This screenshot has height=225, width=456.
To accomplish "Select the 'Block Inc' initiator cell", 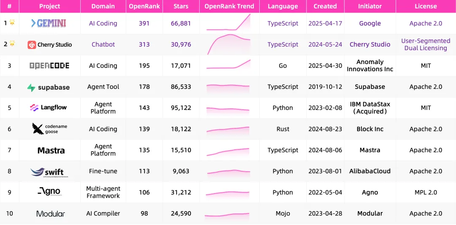I will pos(370,129).
